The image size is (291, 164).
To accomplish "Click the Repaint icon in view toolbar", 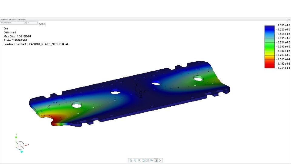I will [143, 160].
